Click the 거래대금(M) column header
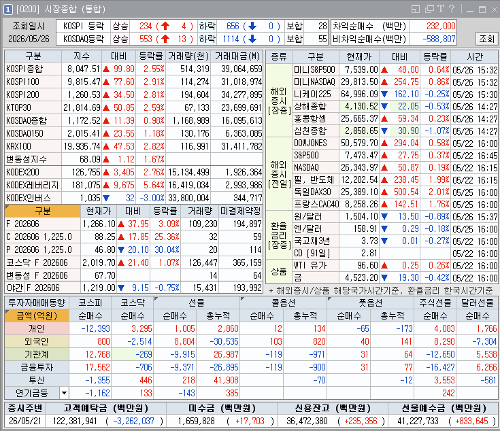Screen dimensions: 500x431 click(x=237, y=56)
